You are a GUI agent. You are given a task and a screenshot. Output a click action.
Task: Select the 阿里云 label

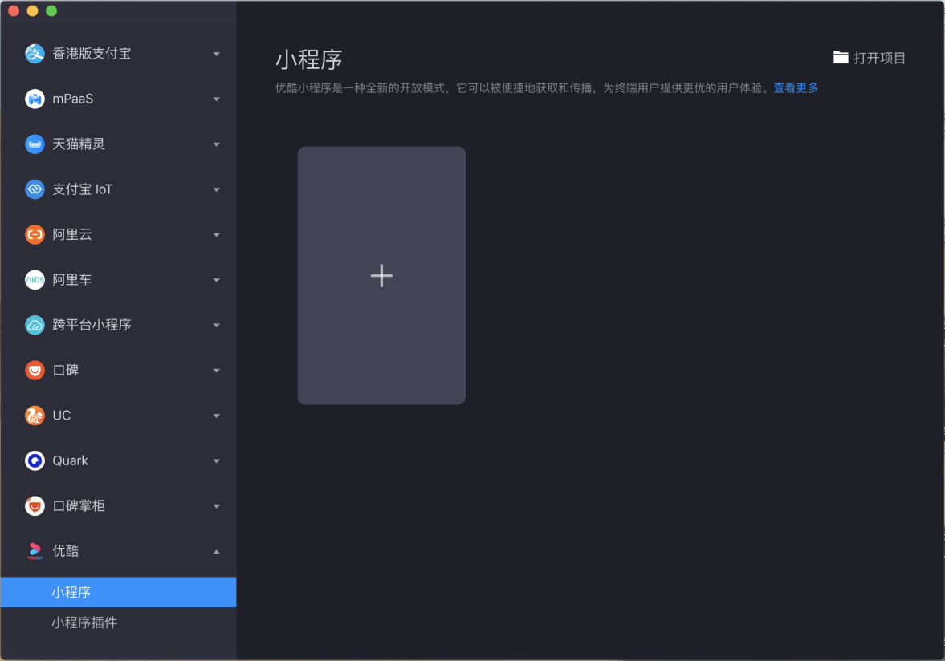coord(71,234)
